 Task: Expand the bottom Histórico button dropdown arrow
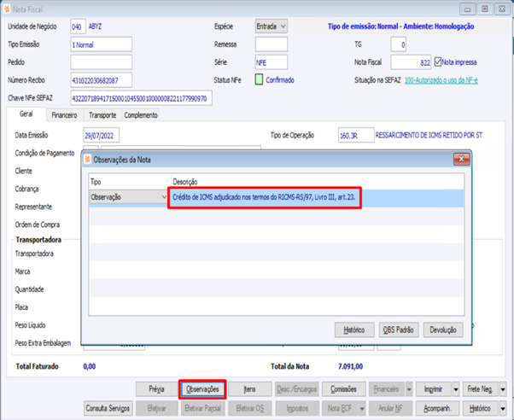(x=503, y=409)
